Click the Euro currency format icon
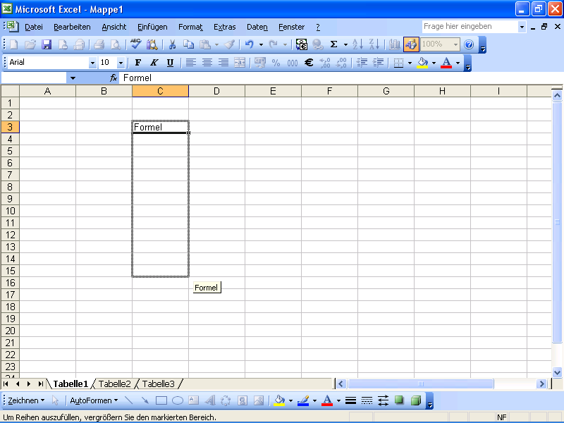The height and width of the screenshot is (423, 564). 308,63
